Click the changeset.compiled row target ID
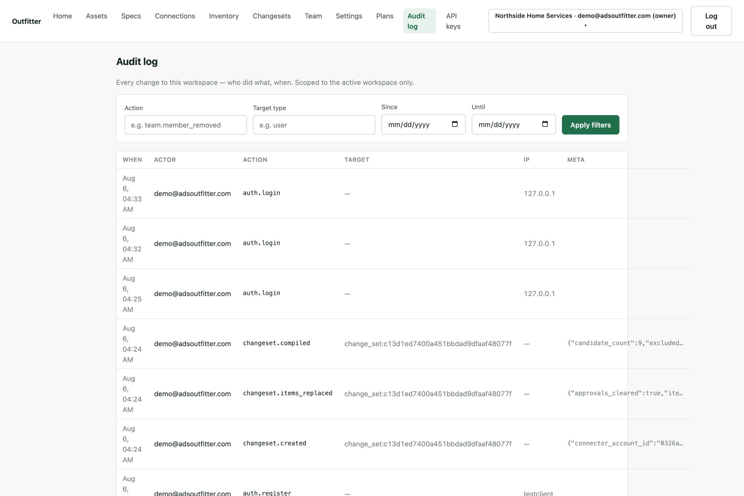 pyautogui.click(x=428, y=343)
